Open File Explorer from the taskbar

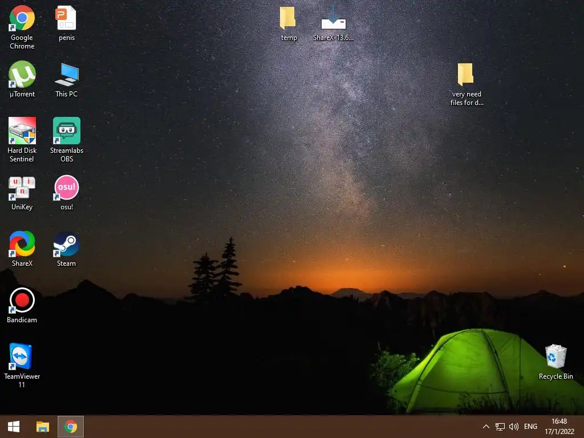coord(42,427)
